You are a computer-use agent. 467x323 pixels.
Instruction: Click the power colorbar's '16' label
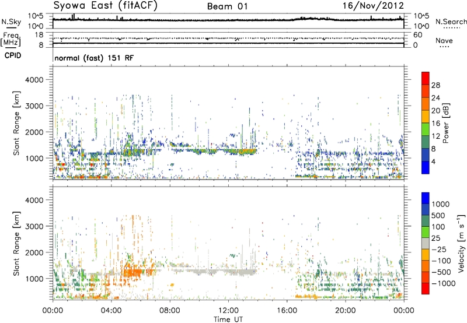tap(435, 124)
